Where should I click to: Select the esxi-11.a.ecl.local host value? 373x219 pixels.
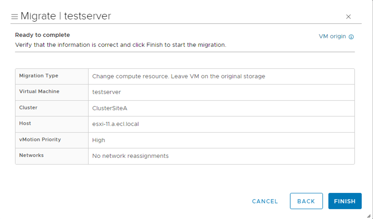coord(115,124)
